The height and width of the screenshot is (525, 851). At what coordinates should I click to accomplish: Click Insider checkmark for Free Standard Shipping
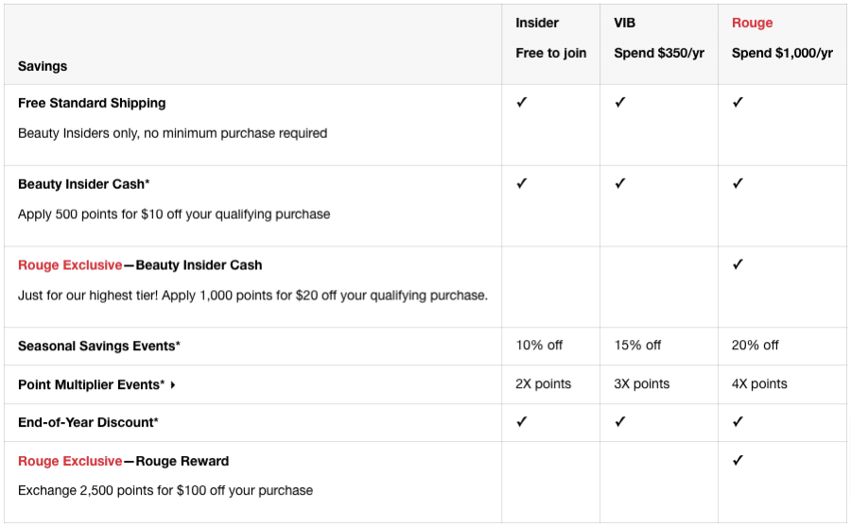click(x=521, y=103)
